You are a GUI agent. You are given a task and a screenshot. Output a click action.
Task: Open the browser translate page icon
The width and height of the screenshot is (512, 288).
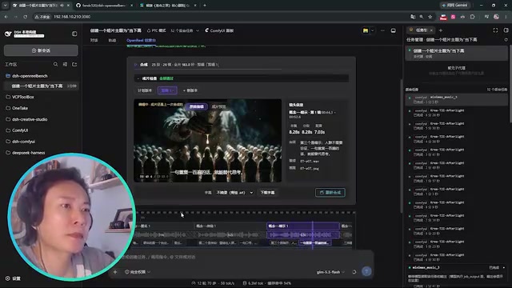[413, 17]
